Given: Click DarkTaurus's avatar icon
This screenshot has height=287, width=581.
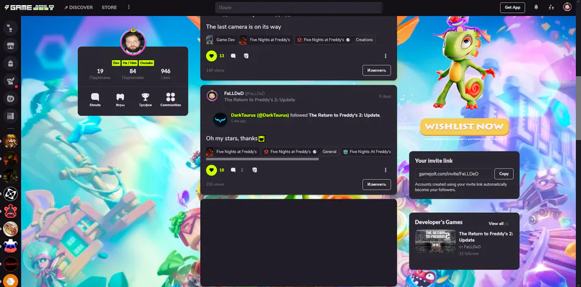Looking at the screenshot, I should pos(220,119).
